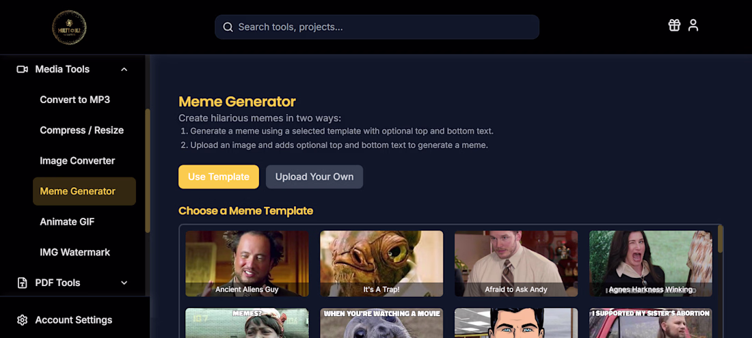The width and height of the screenshot is (752, 338).
Task: Select the When You're Watching A Movie template
Action: click(x=381, y=323)
